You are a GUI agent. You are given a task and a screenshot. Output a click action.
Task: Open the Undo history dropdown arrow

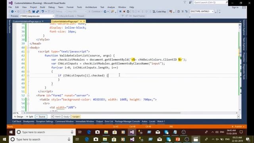coord(46,12)
